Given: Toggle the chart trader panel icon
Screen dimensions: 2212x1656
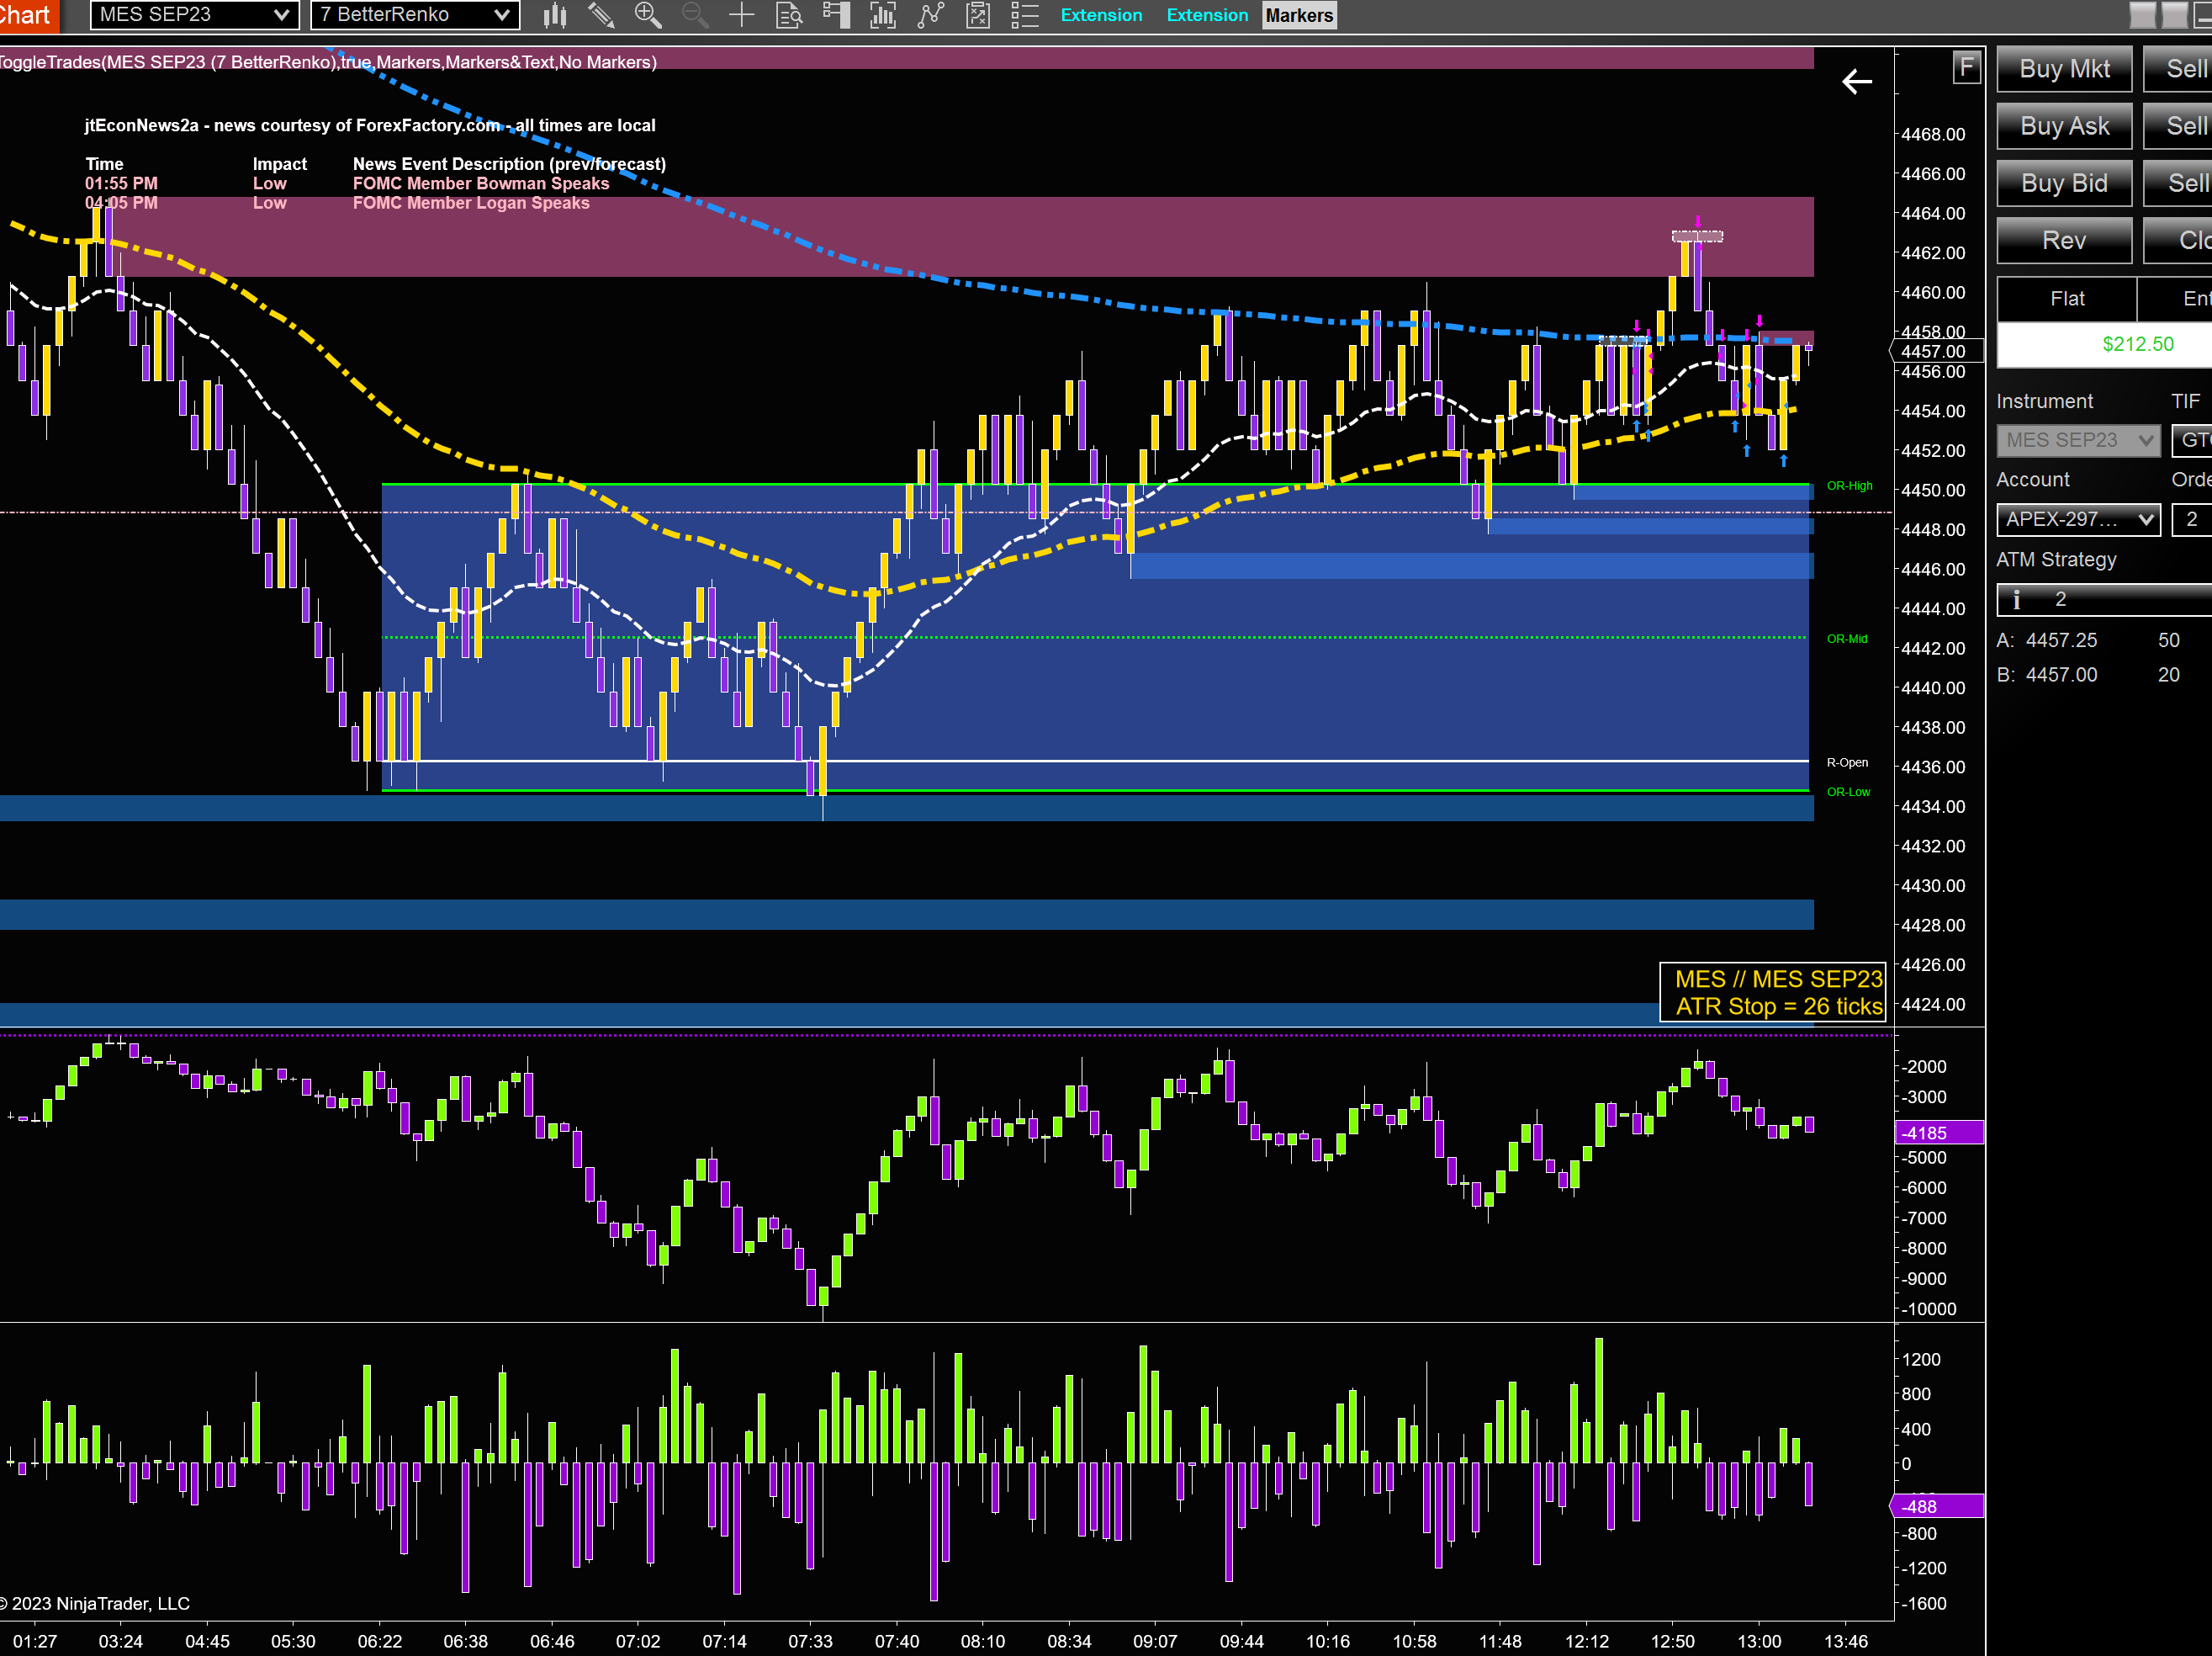Looking at the screenshot, I should click(x=836, y=15).
